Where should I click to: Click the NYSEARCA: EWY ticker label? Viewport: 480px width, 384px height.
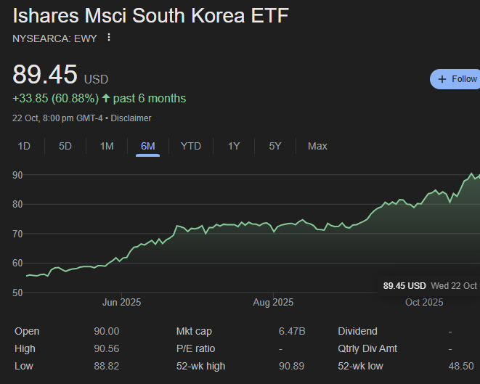coord(54,38)
